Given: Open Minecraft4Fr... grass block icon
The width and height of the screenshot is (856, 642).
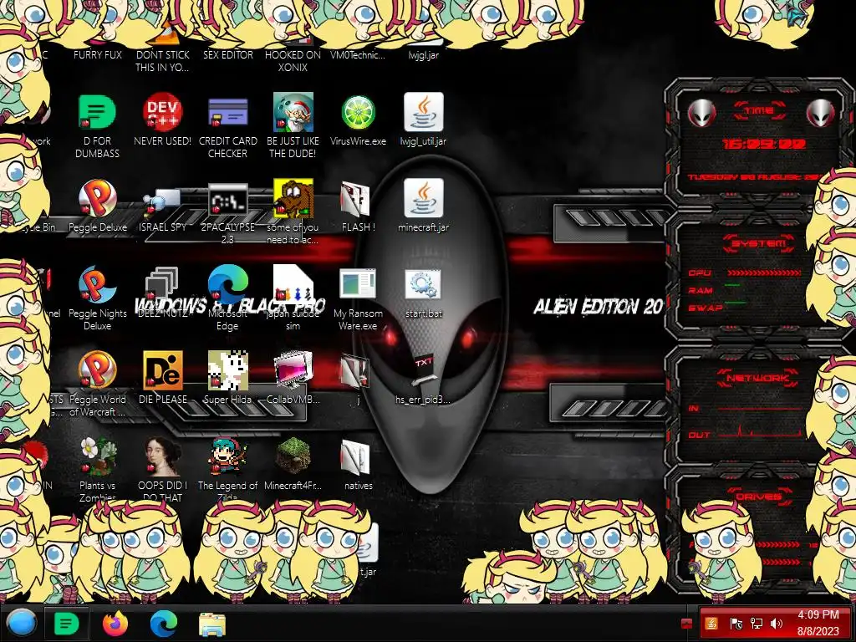Looking at the screenshot, I should tap(293, 457).
